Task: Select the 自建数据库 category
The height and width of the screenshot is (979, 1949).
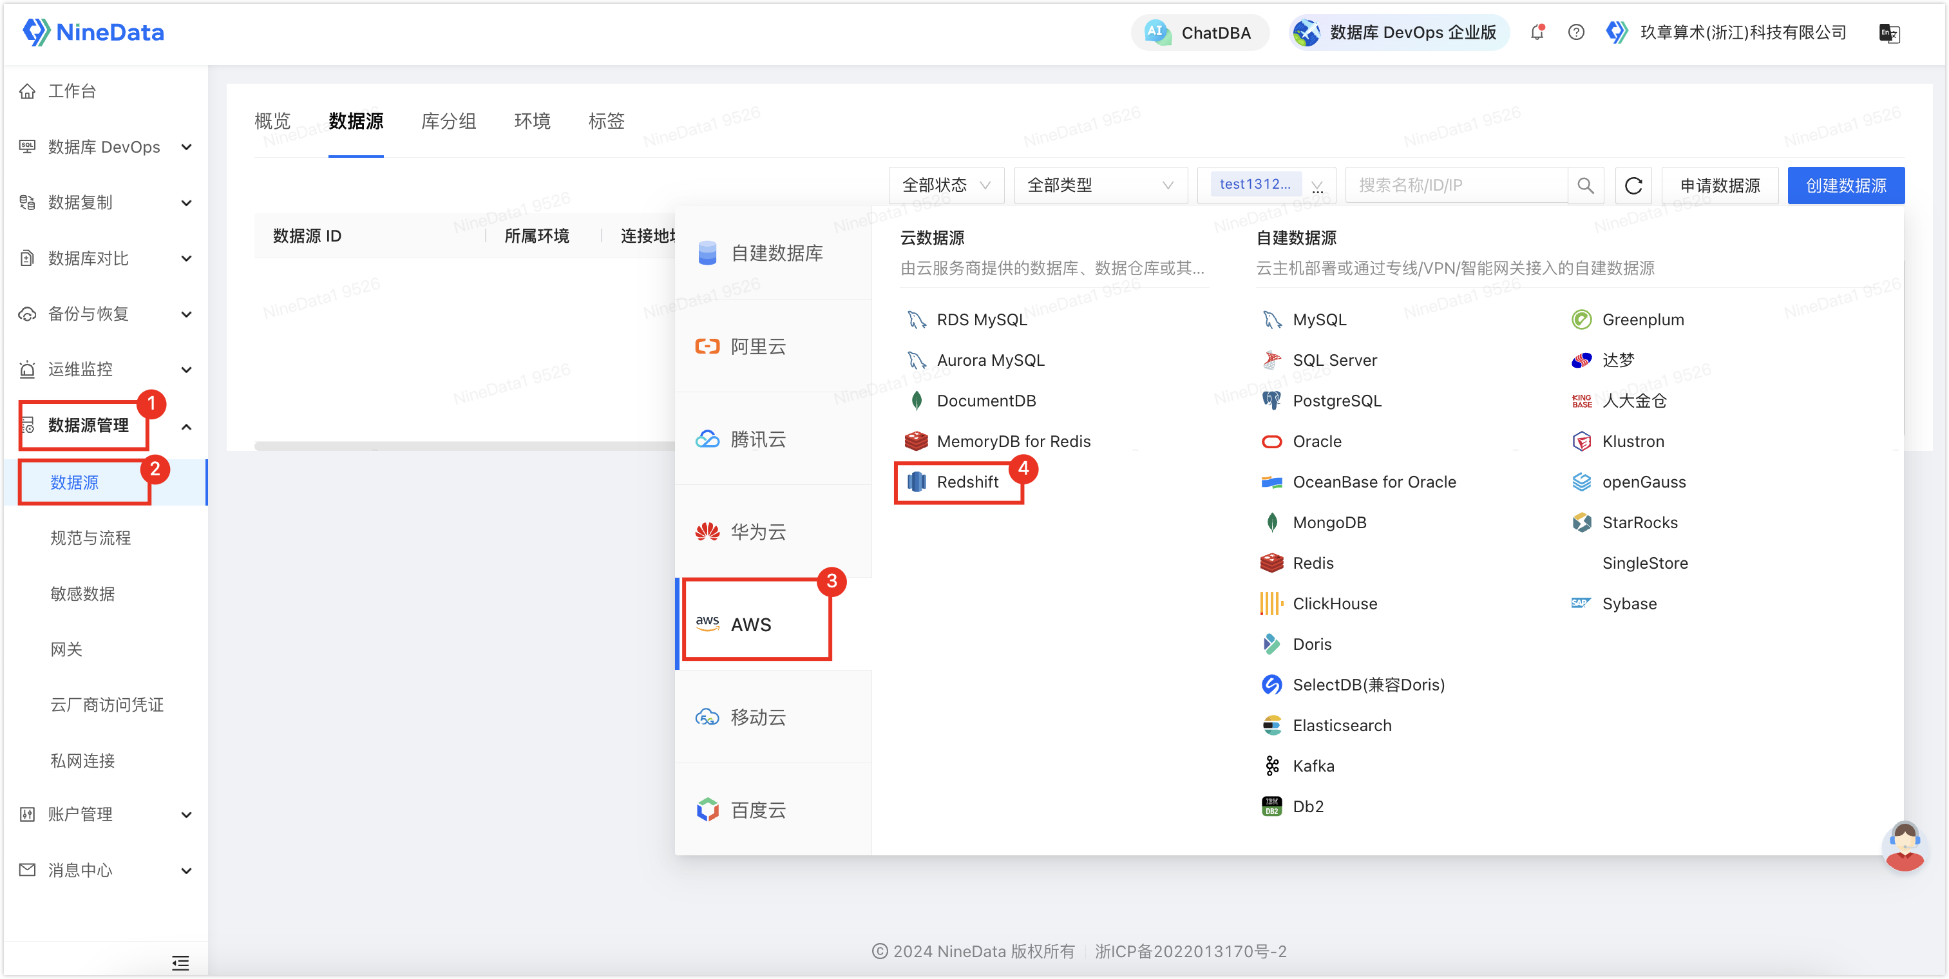Action: pos(774,254)
